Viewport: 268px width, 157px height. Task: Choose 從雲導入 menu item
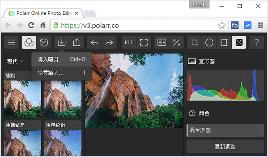tap(61, 73)
